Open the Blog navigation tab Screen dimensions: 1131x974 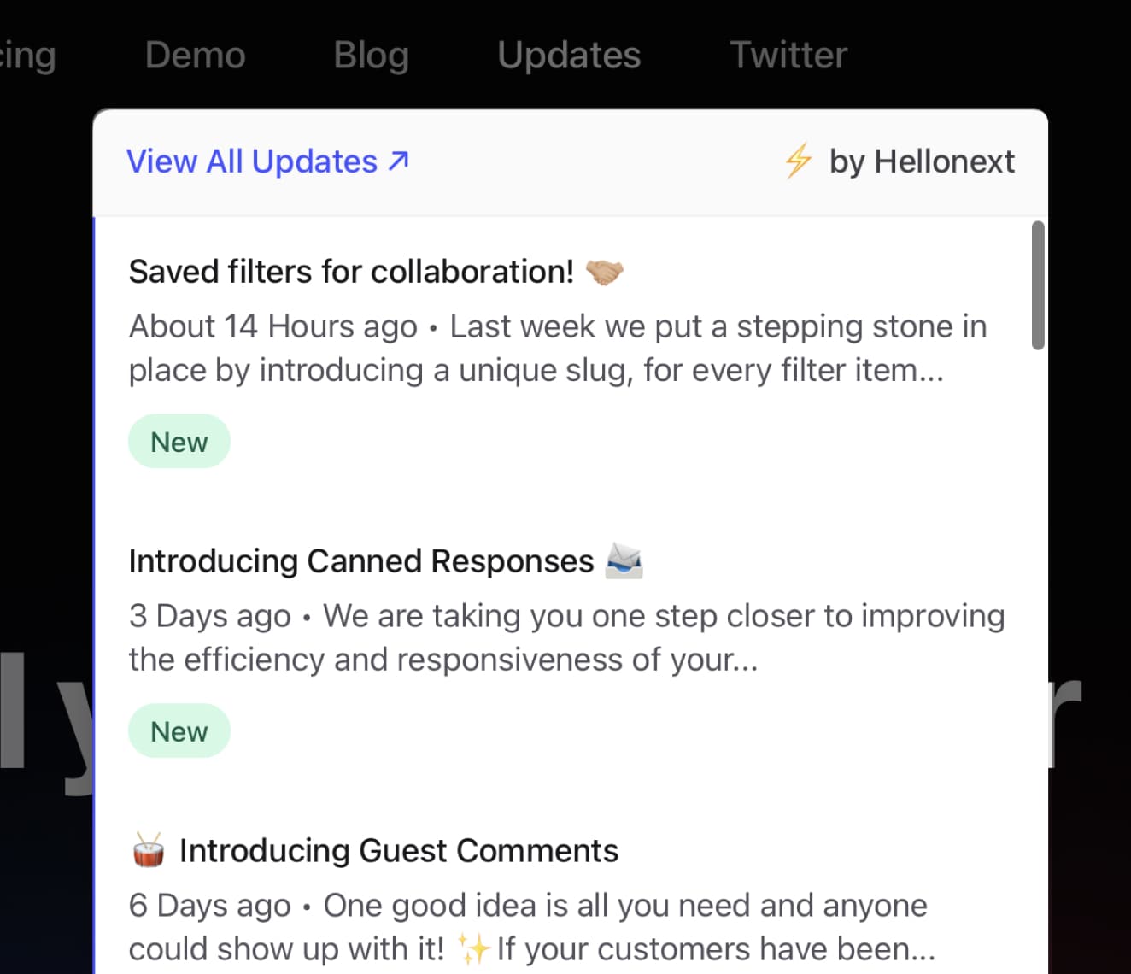pyautogui.click(x=371, y=54)
